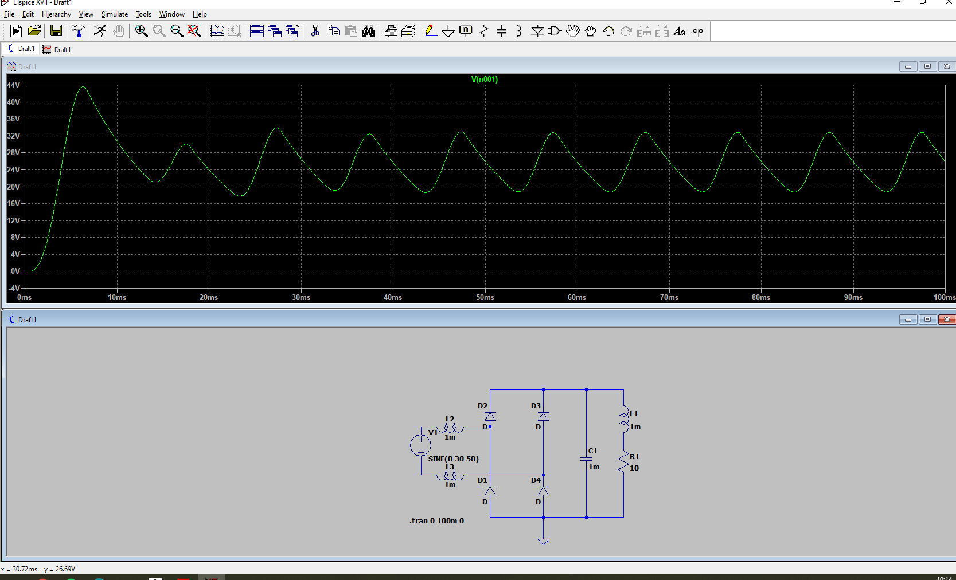Zoom to fit with the crossed magnifier icon

click(x=194, y=31)
